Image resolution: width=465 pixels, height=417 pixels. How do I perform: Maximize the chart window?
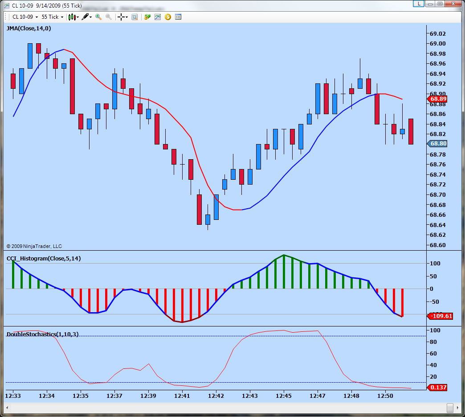pyautogui.click(x=440, y=4)
